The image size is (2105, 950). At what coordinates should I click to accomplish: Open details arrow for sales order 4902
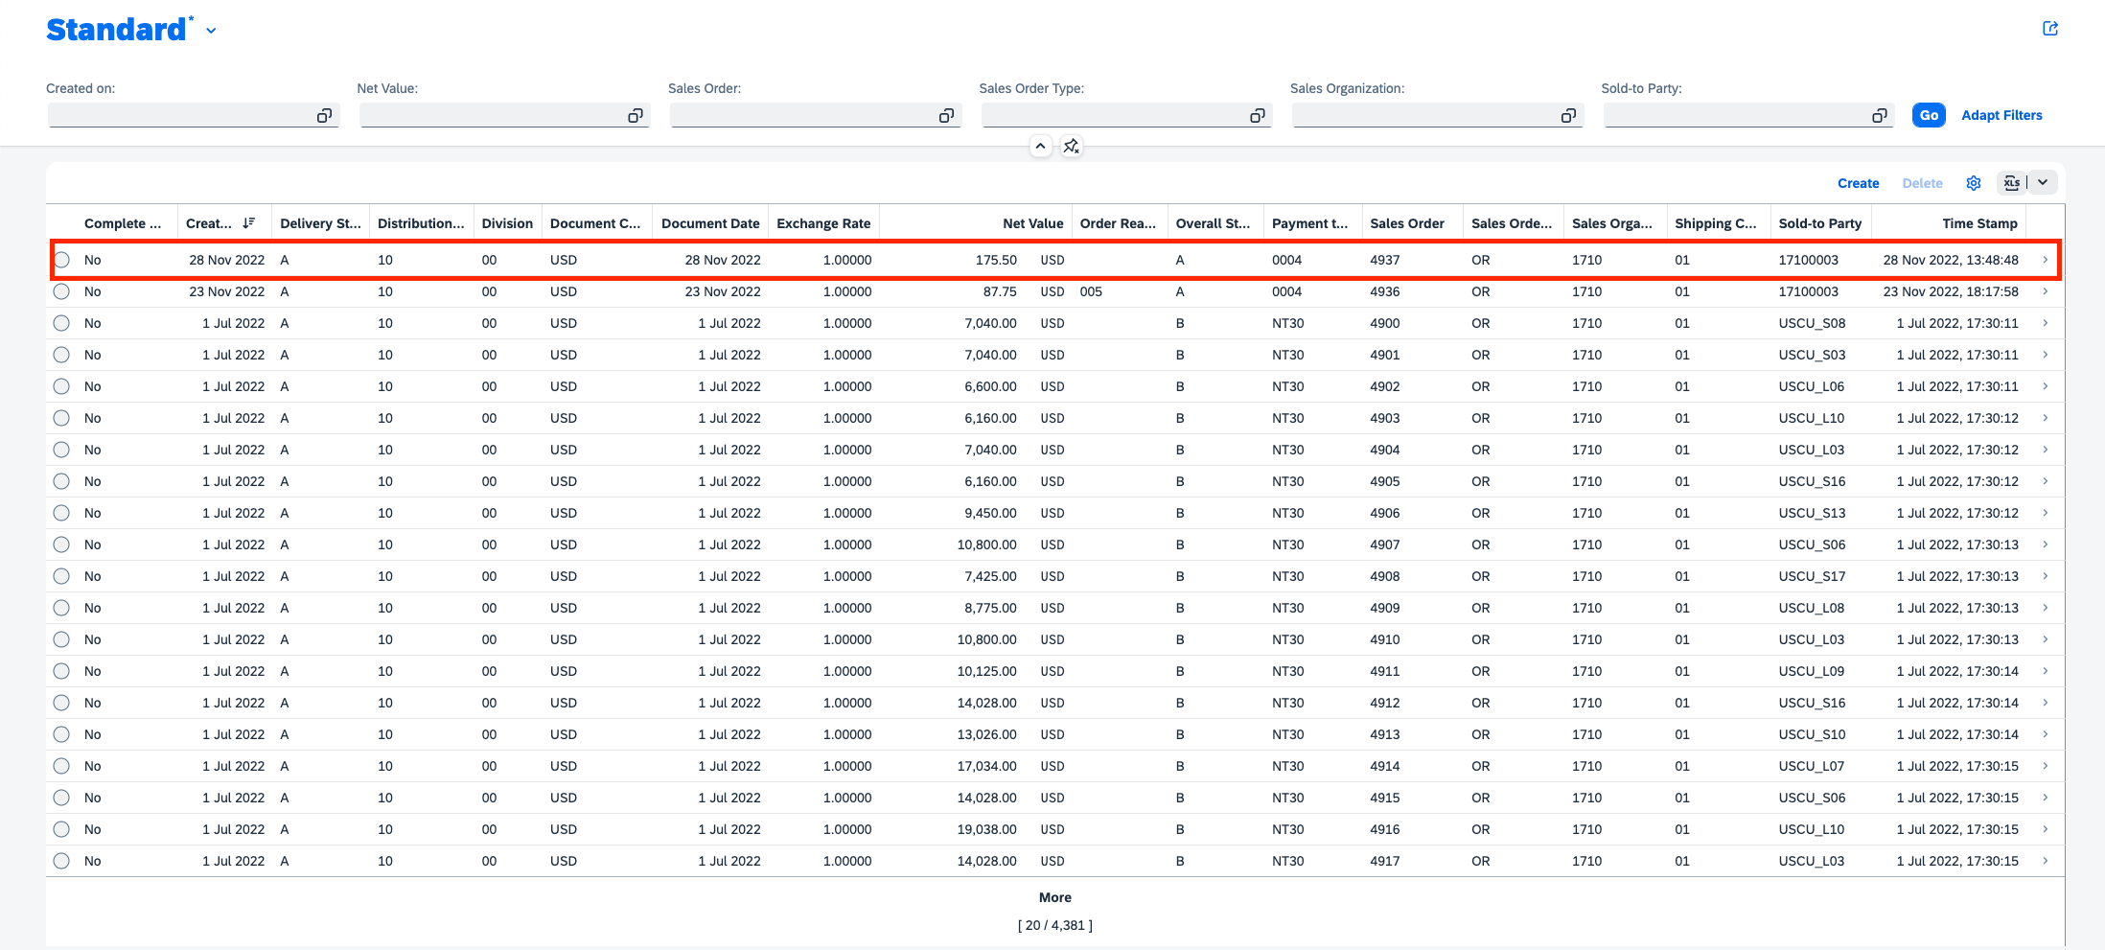[x=2045, y=386]
